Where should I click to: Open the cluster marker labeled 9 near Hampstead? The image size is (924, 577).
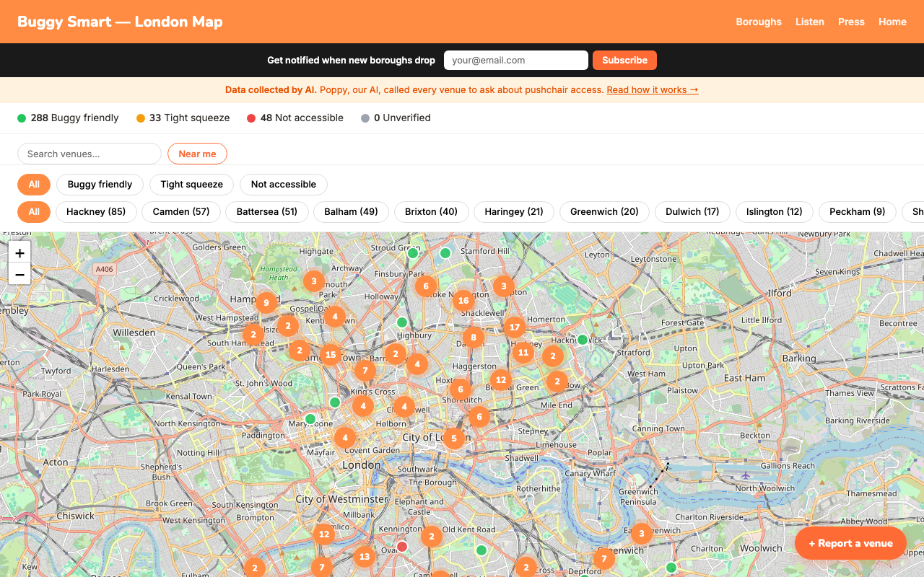point(266,303)
